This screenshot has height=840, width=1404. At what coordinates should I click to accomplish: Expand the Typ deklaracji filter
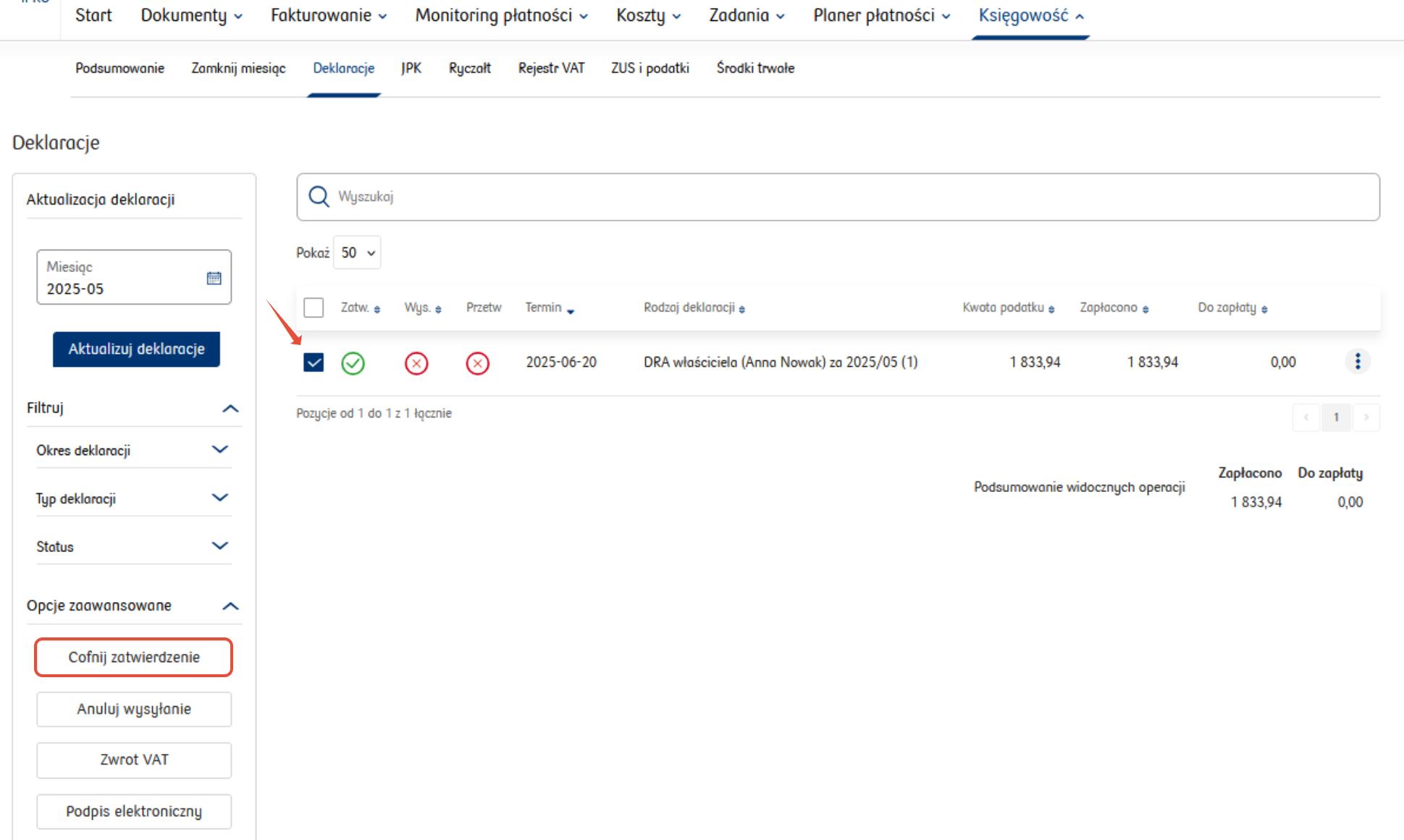tap(219, 498)
